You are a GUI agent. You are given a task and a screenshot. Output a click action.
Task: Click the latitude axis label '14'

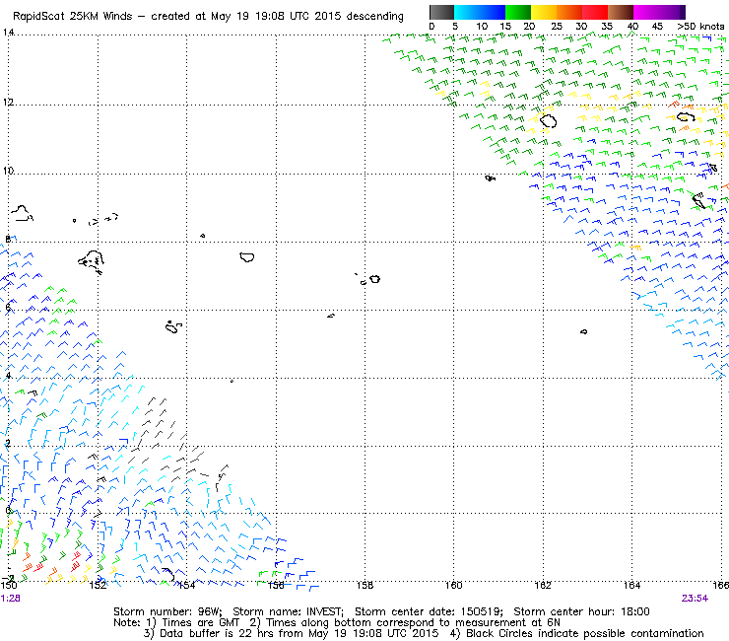(8, 33)
